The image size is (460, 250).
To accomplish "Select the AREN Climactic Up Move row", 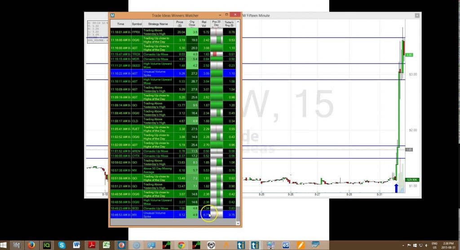I will point(173,151).
